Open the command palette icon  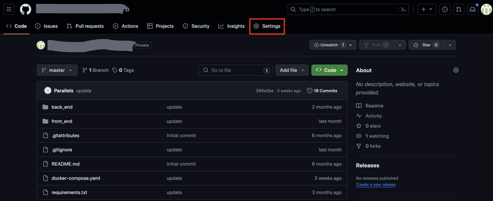point(404,10)
